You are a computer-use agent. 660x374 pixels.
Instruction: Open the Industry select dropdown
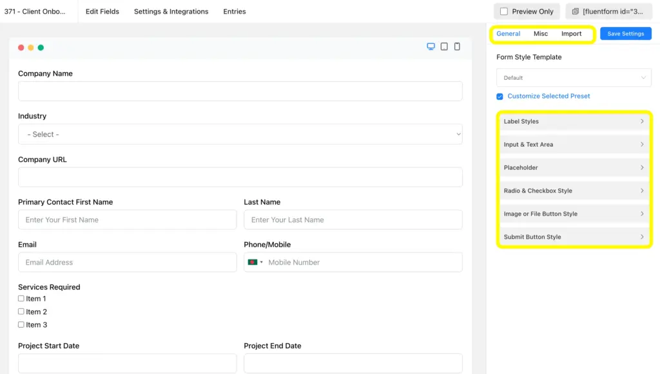[x=240, y=134]
